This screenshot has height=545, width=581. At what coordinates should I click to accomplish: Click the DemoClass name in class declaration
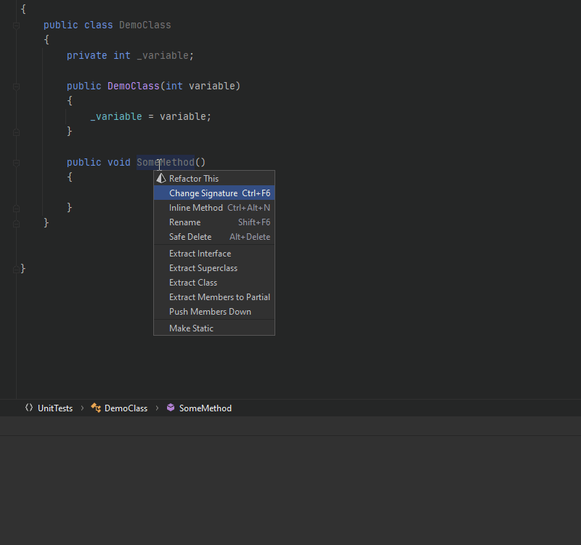pyautogui.click(x=145, y=25)
